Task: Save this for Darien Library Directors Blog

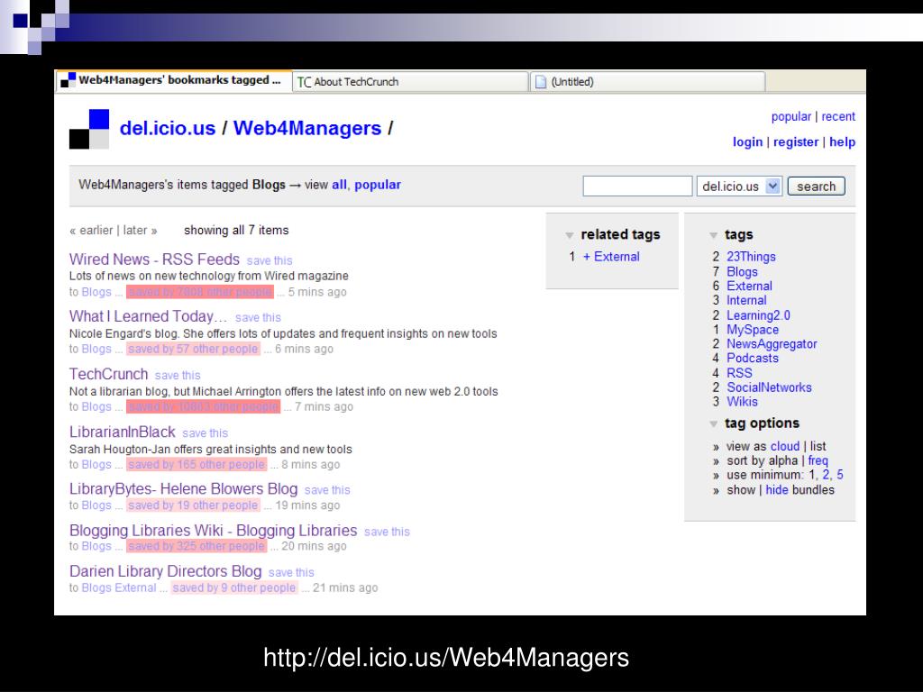Action: (x=291, y=572)
